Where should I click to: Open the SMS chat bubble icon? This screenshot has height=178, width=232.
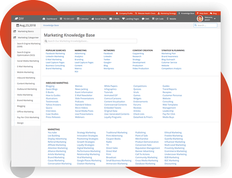[x=143, y=18]
